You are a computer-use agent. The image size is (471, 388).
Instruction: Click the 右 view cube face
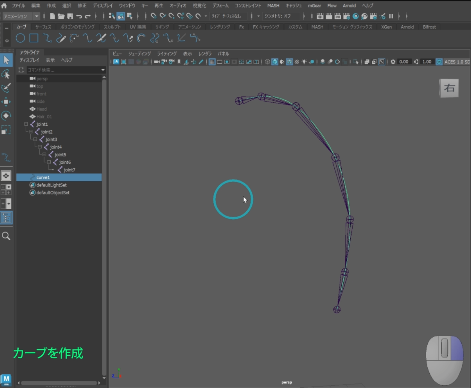(x=449, y=88)
